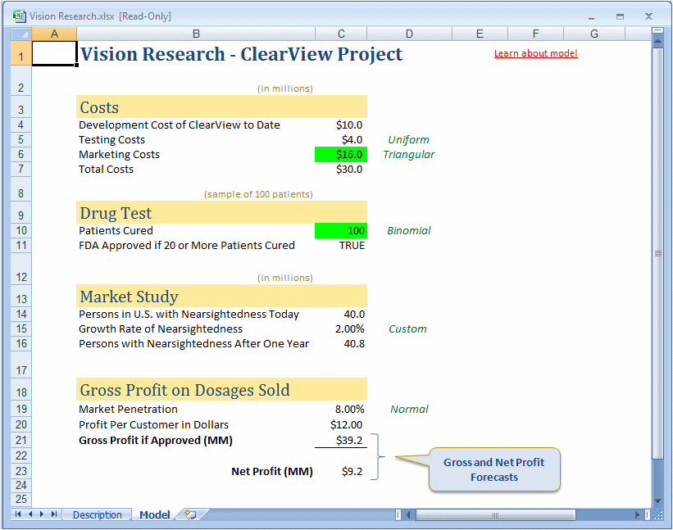Open the Learn about model hyperlink

[535, 52]
